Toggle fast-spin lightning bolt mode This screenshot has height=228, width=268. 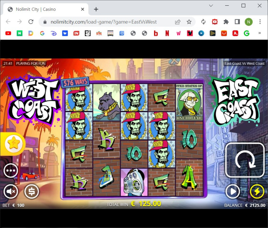point(257,191)
